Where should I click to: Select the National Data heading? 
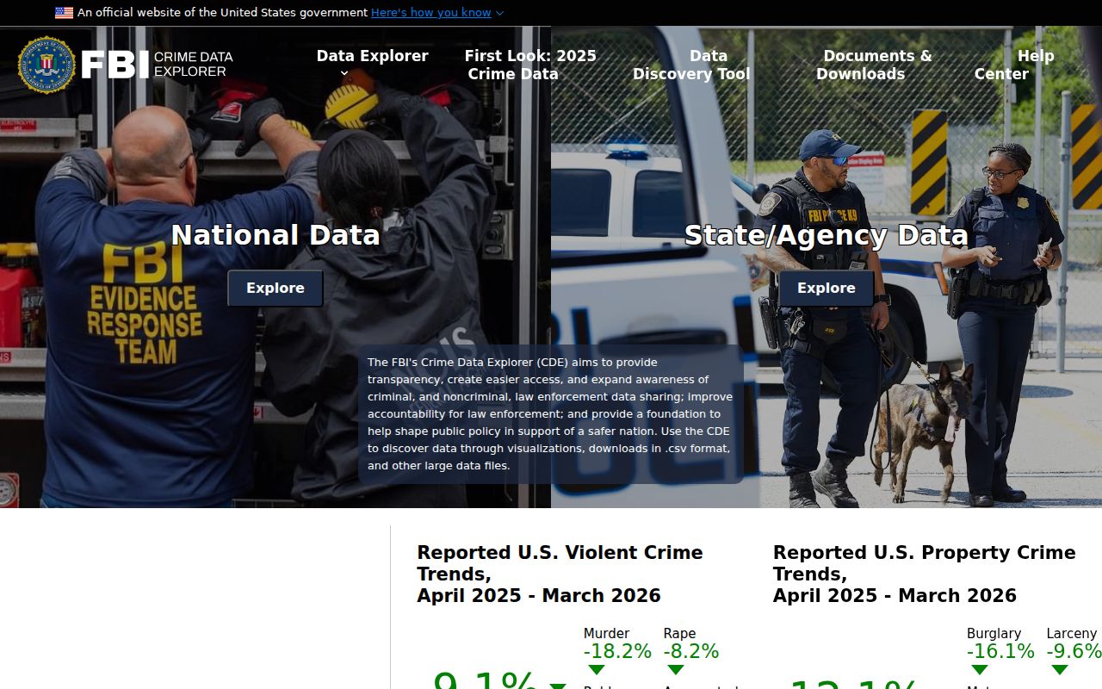point(275,235)
